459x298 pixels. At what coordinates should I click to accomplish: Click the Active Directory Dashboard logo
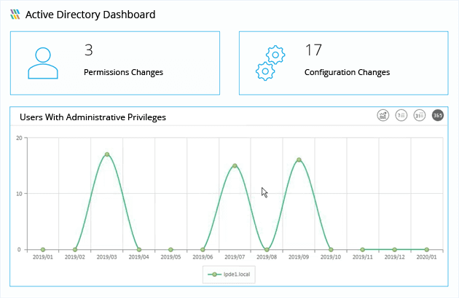pyautogui.click(x=15, y=15)
